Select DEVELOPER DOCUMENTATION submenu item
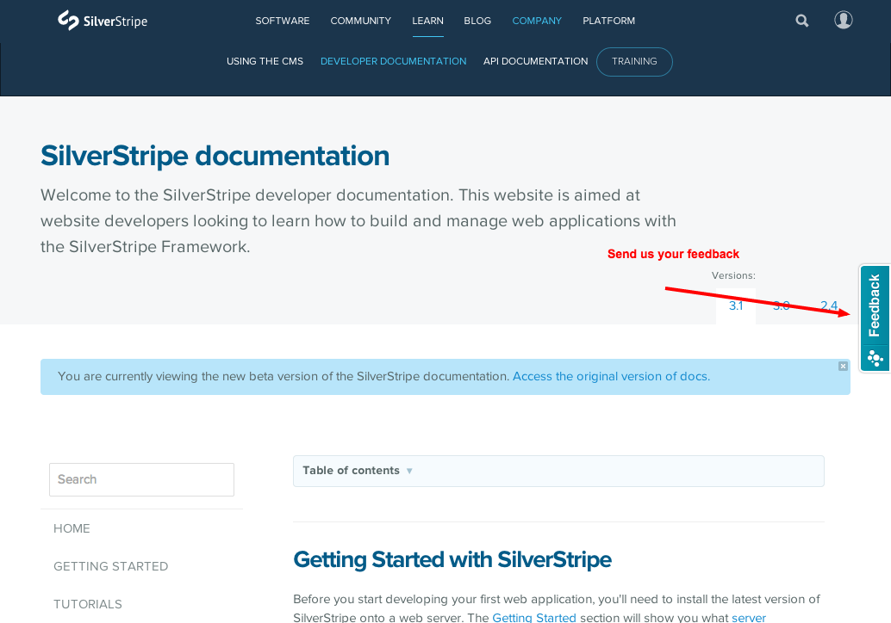This screenshot has width=891, height=623. [x=393, y=61]
